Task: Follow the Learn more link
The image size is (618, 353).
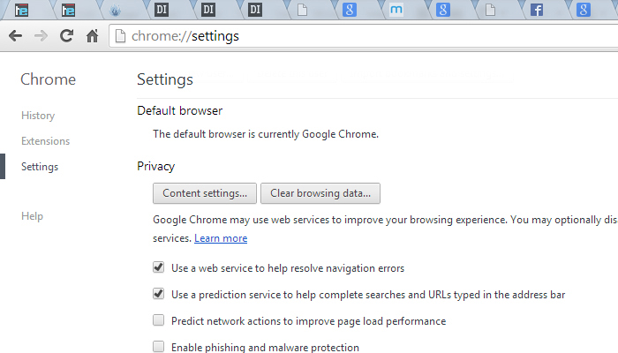Action: pyautogui.click(x=221, y=238)
